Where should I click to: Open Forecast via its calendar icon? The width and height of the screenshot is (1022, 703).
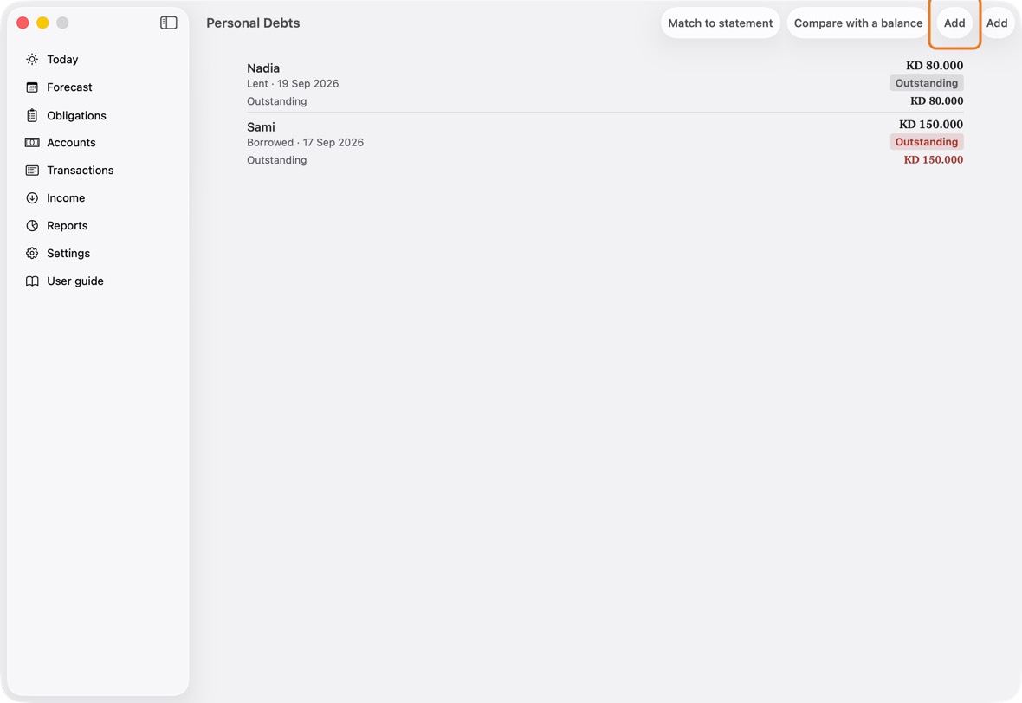32,87
